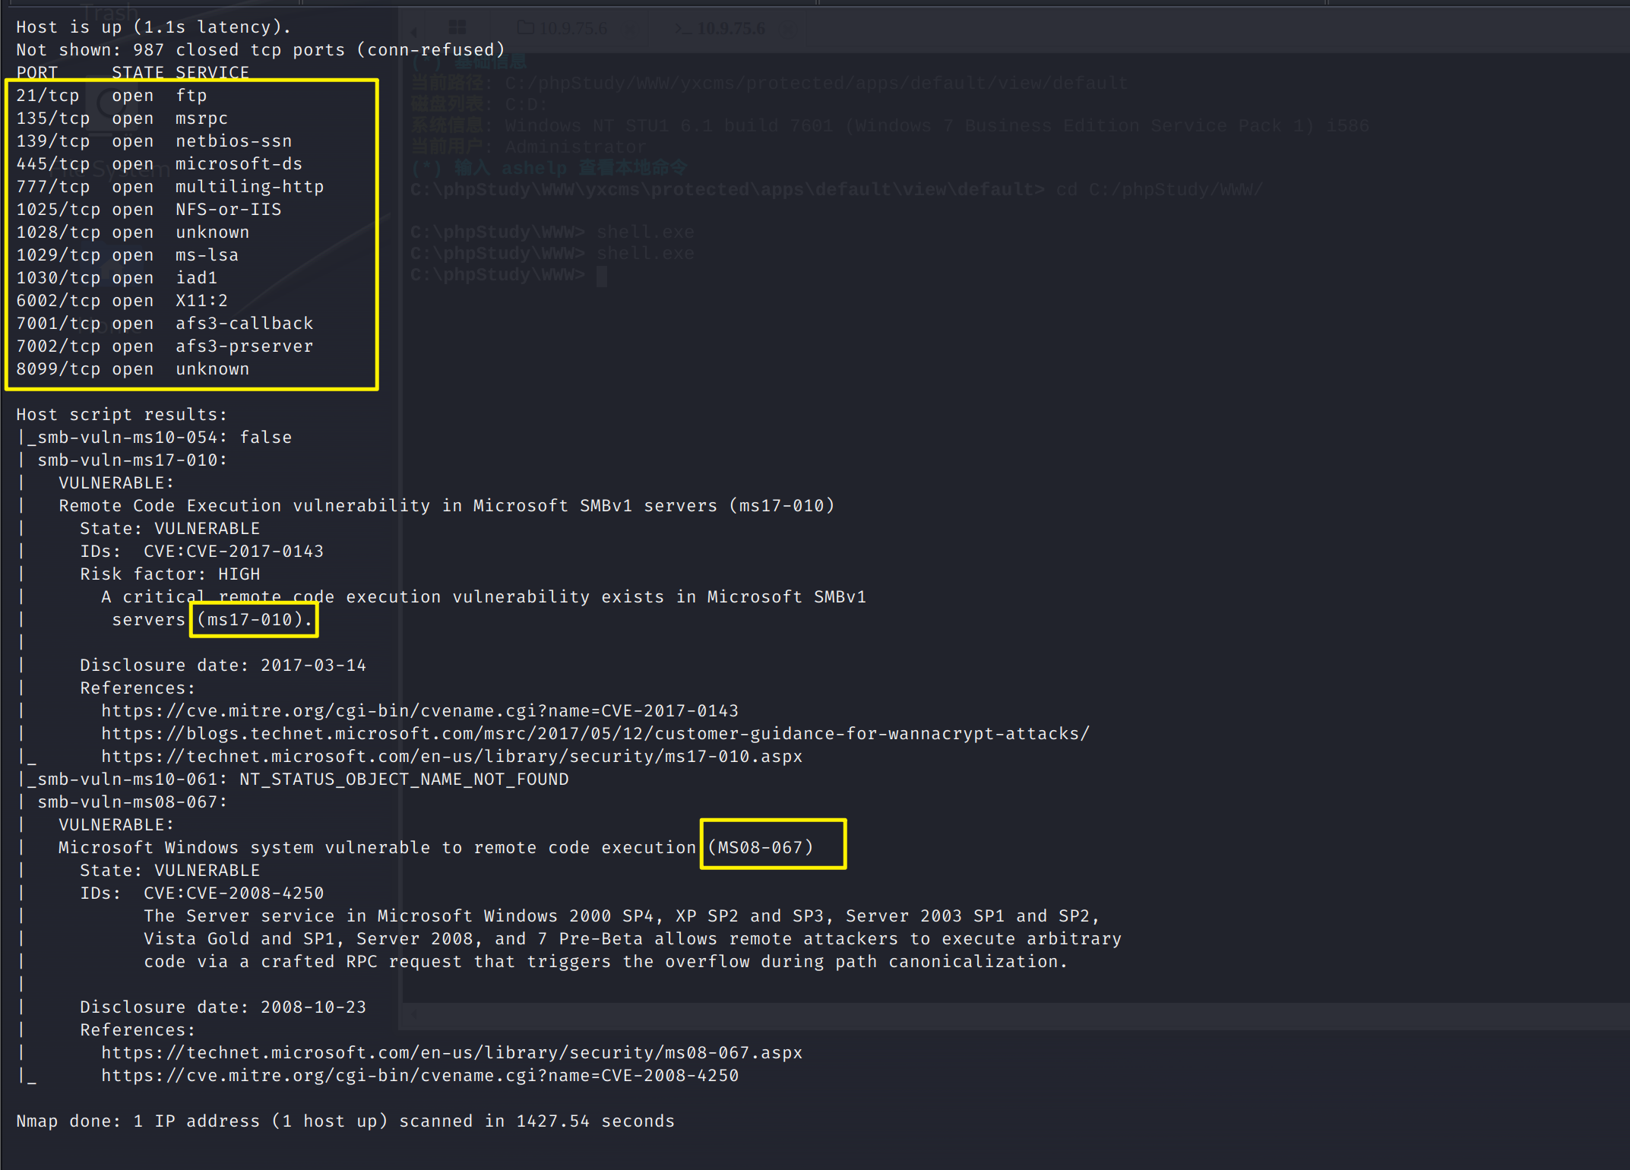Click the 'Risk factor: HIGH' line
The height and width of the screenshot is (1170, 1630).
(x=170, y=574)
